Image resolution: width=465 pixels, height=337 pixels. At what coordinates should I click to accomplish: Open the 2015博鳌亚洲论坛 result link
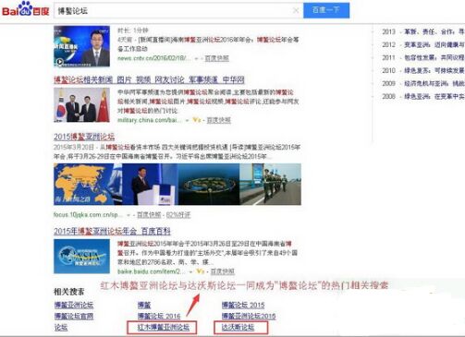coord(84,137)
